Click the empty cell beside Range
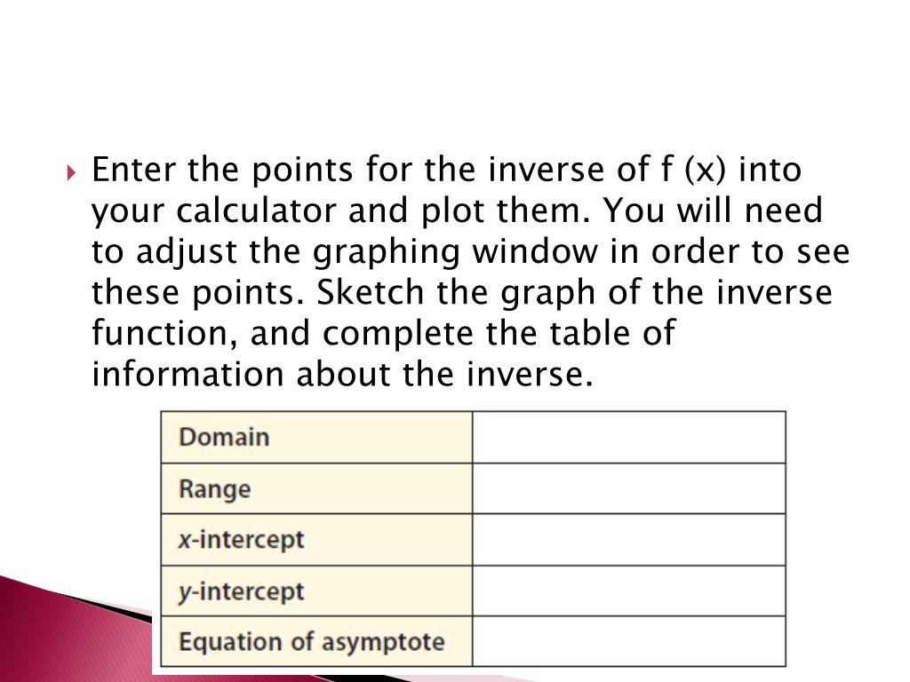910x682 pixels. (x=629, y=488)
